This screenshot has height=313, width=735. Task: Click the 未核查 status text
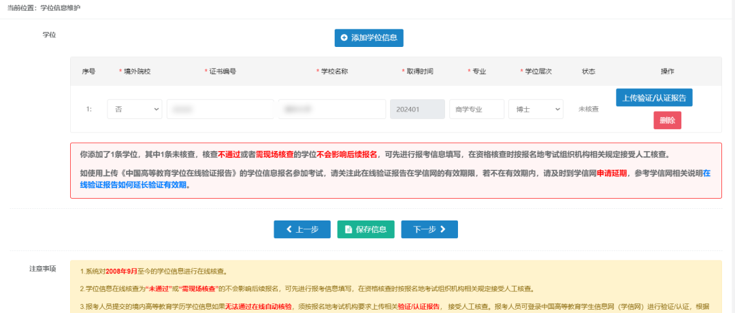click(588, 109)
